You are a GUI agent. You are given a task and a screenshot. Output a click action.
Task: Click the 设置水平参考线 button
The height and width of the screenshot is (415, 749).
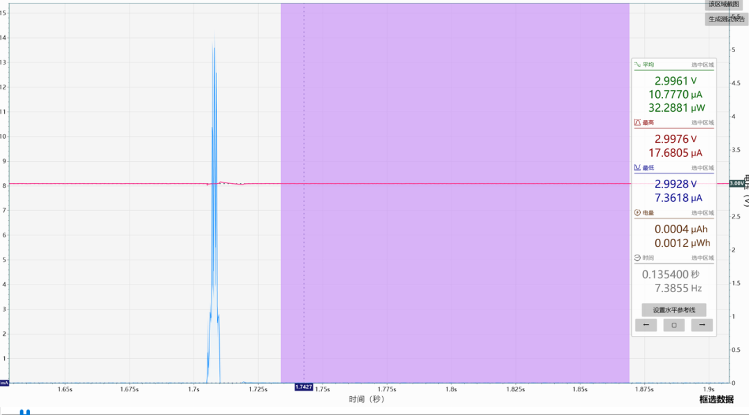(673, 310)
